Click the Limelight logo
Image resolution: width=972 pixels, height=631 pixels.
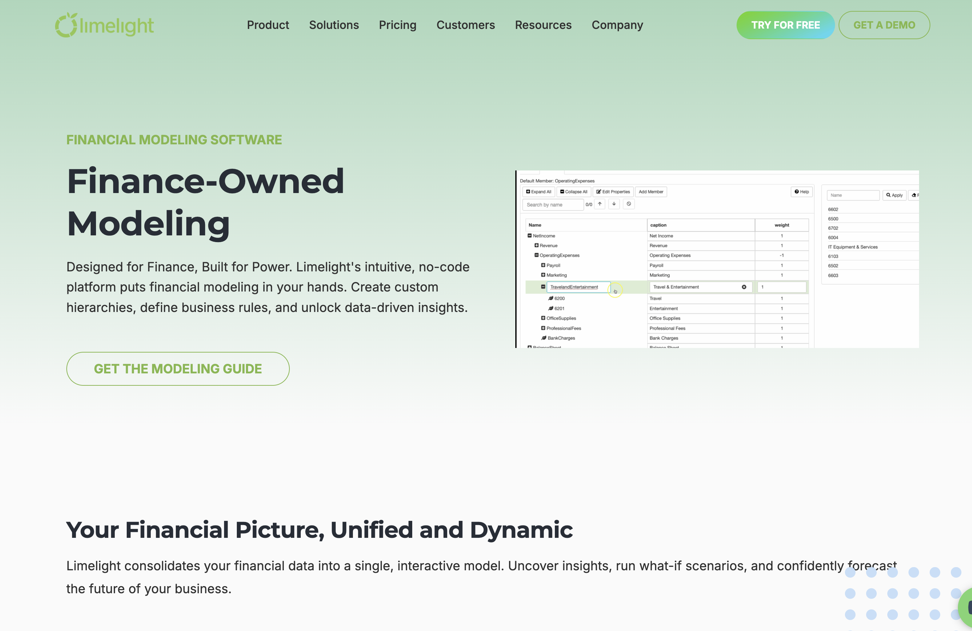pos(104,25)
